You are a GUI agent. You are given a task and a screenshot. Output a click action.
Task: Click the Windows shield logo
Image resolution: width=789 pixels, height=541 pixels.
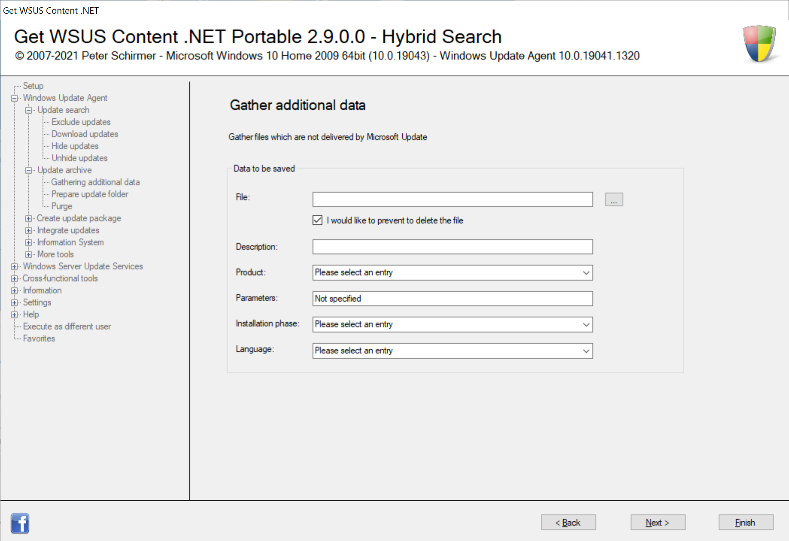point(759,43)
